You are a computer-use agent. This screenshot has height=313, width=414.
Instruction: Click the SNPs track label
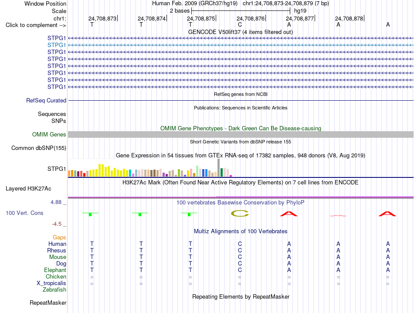pyautogui.click(x=59, y=121)
